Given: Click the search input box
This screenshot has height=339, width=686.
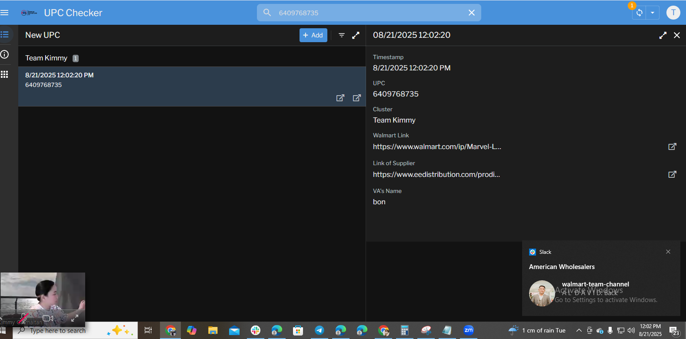Looking at the screenshot, I should pos(370,13).
